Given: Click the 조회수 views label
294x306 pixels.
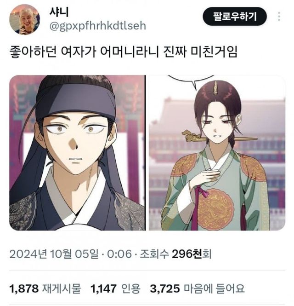Looking at the screenshot, I should pos(154,254).
